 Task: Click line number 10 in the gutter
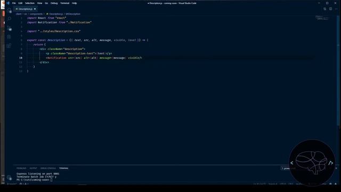(21, 58)
